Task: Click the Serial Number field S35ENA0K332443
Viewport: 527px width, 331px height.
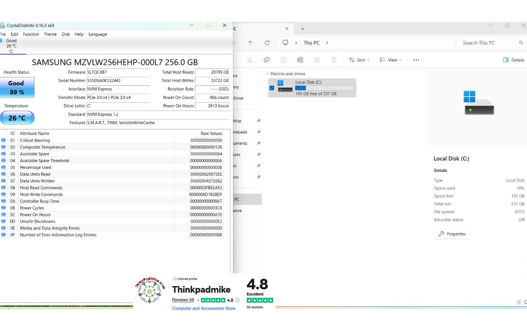Action: point(118,81)
